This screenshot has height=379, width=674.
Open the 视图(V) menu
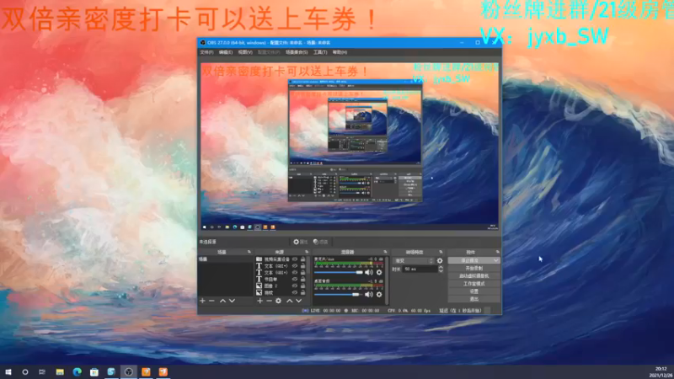point(245,52)
